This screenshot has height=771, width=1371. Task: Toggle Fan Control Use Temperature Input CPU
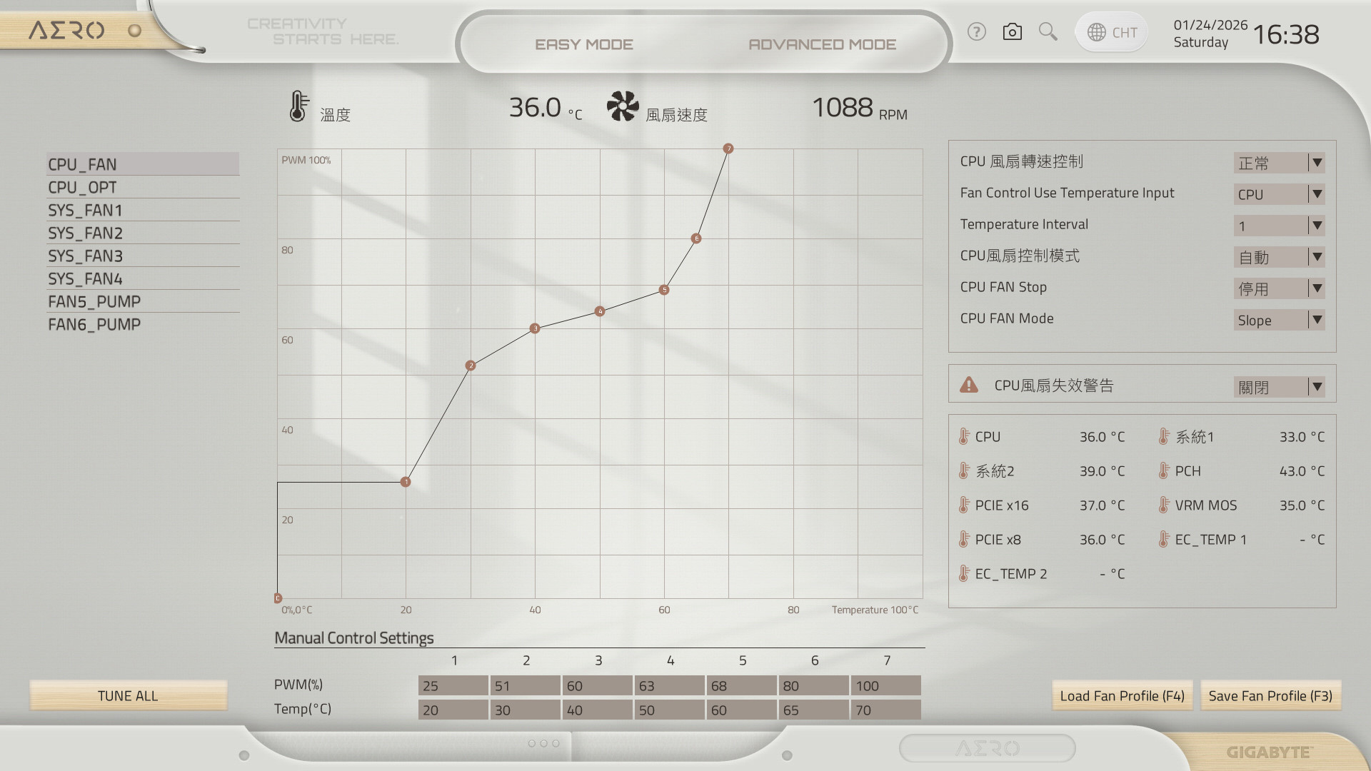pyautogui.click(x=1278, y=194)
